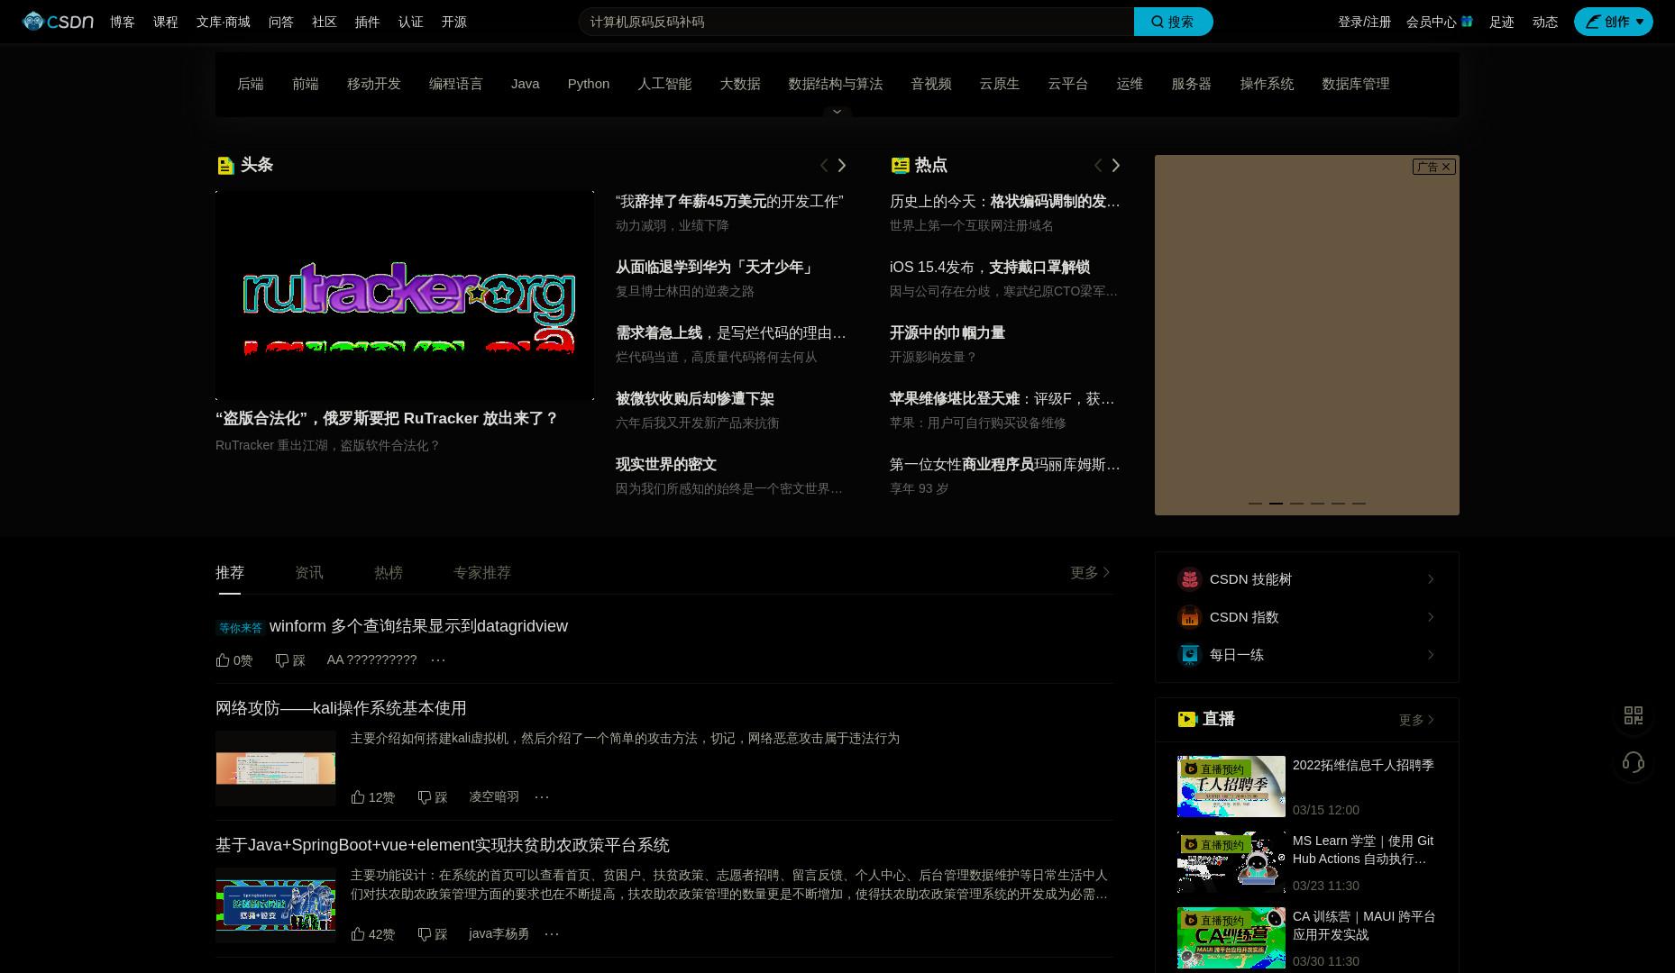Click the 每日一练 icon
Image resolution: width=1675 pixels, height=973 pixels.
point(1190,655)
